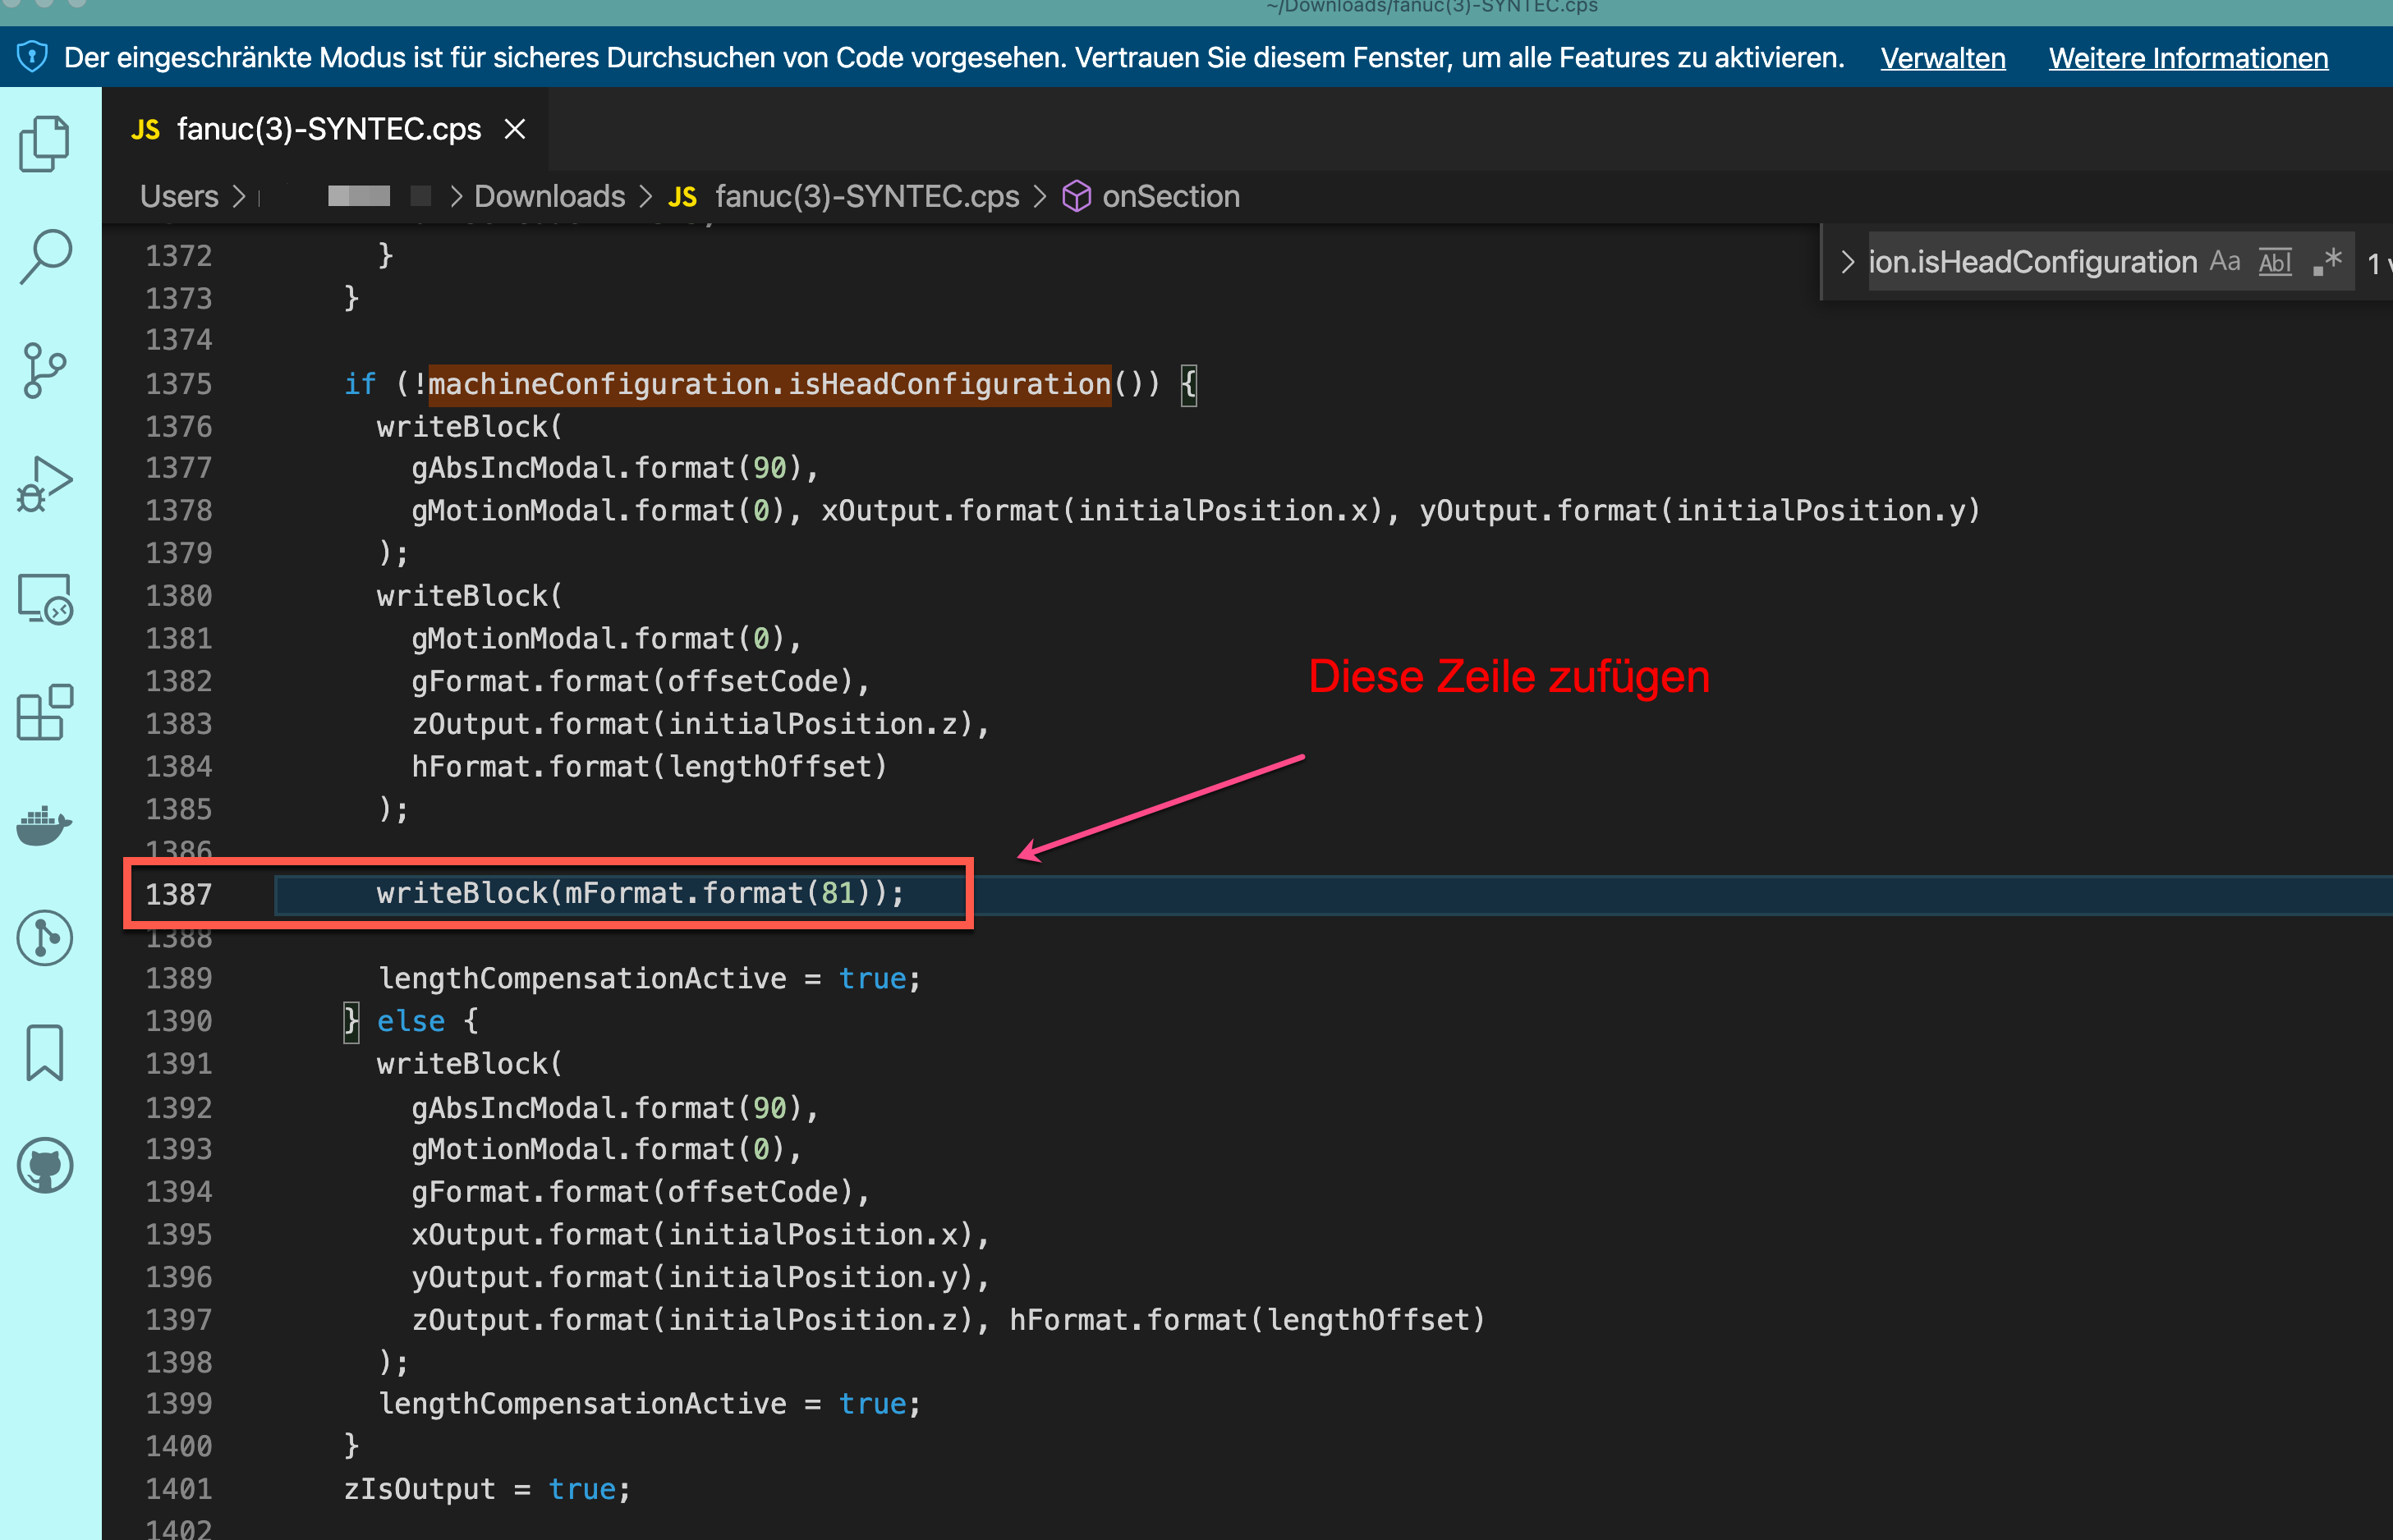Open the Search view icon

(x=45, y=257)
